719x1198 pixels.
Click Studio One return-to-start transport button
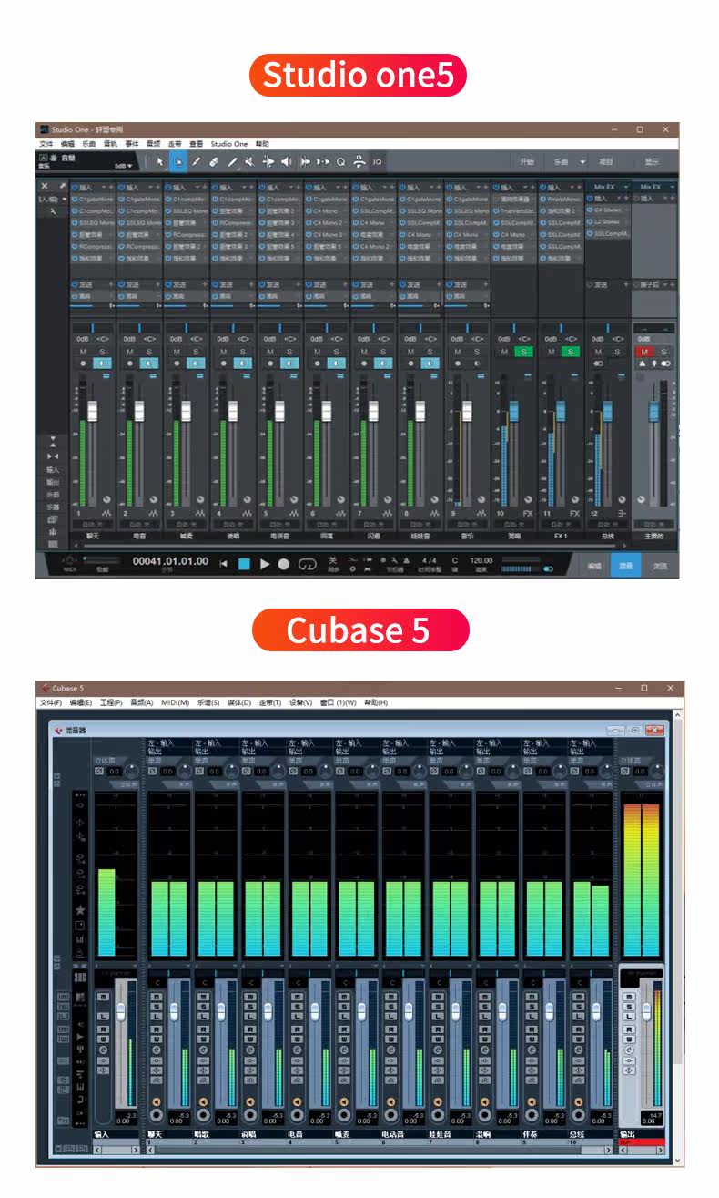224,564
